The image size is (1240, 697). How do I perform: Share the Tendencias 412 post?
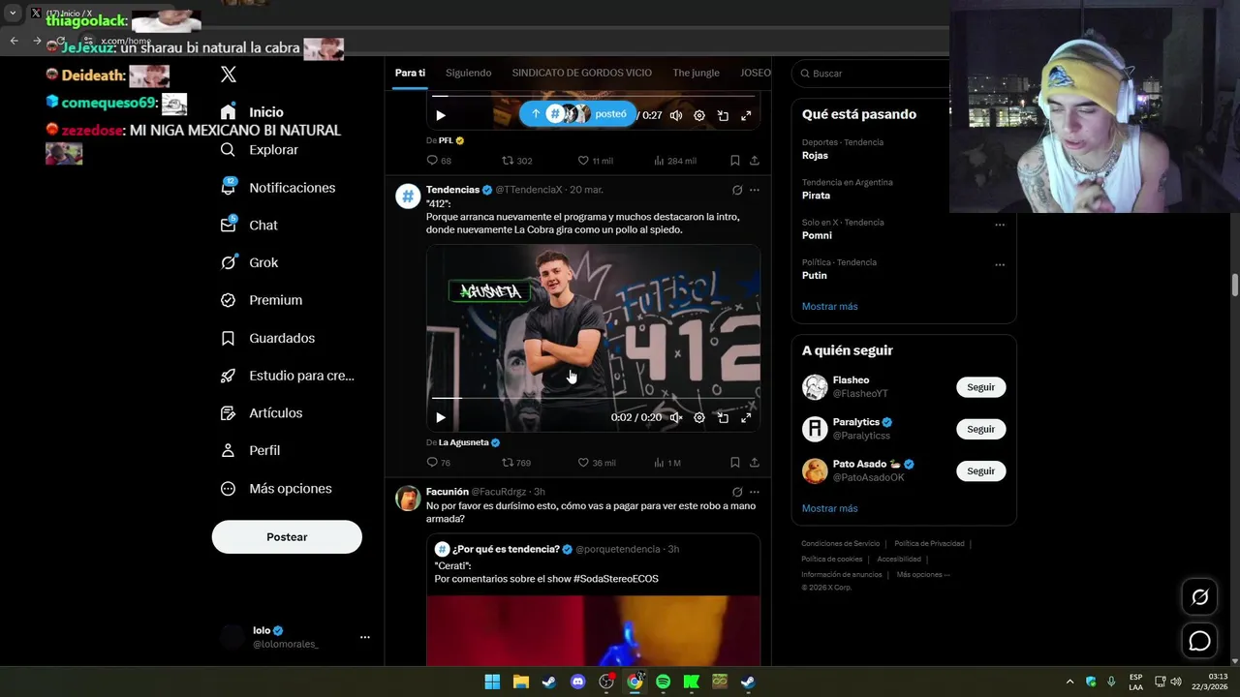[x=755, y=463]
